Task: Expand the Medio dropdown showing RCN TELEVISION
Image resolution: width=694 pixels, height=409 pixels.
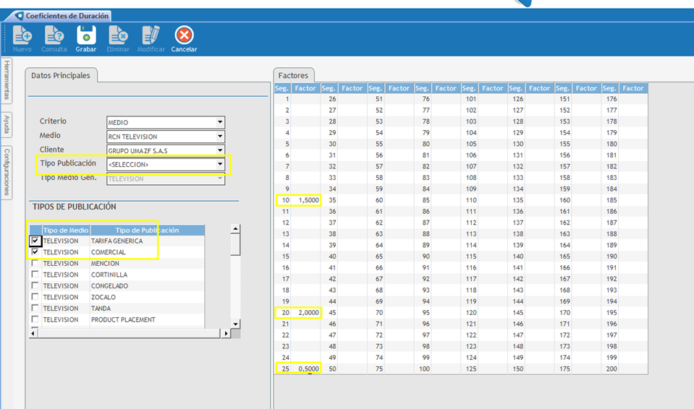Action: pyautogui.click(x=220, y=137)
